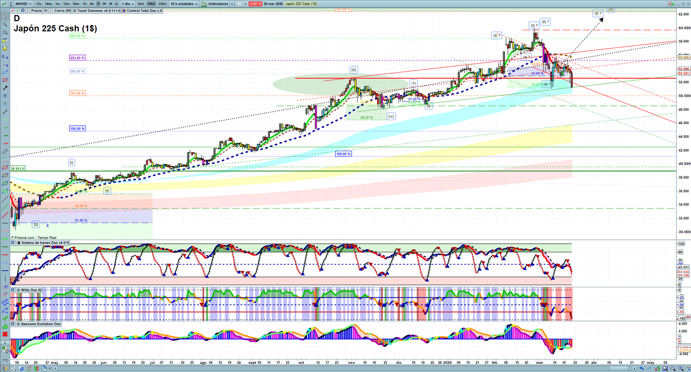The height and width of the screenshot is (372, 691).
Task: Select the Q quarterly timeframe button
Action: pos(116,4)
